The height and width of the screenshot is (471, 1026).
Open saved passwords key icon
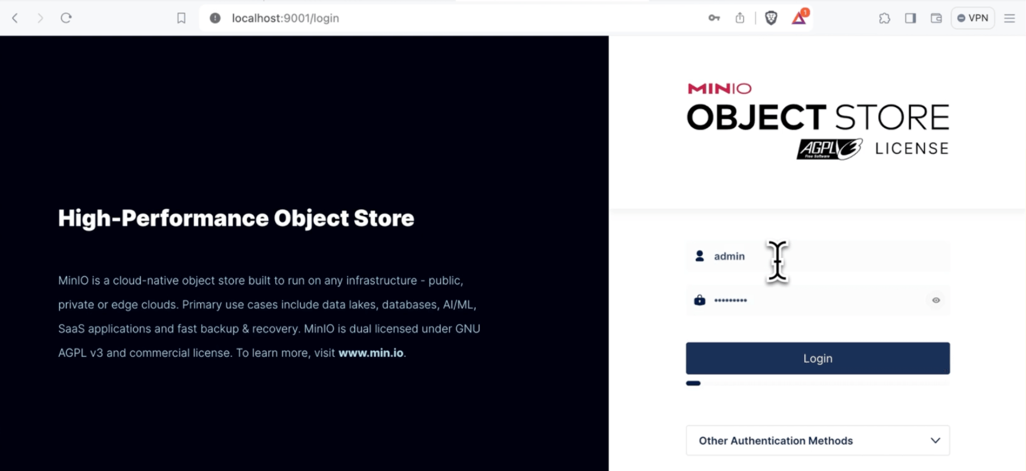[x=714, y=18]
